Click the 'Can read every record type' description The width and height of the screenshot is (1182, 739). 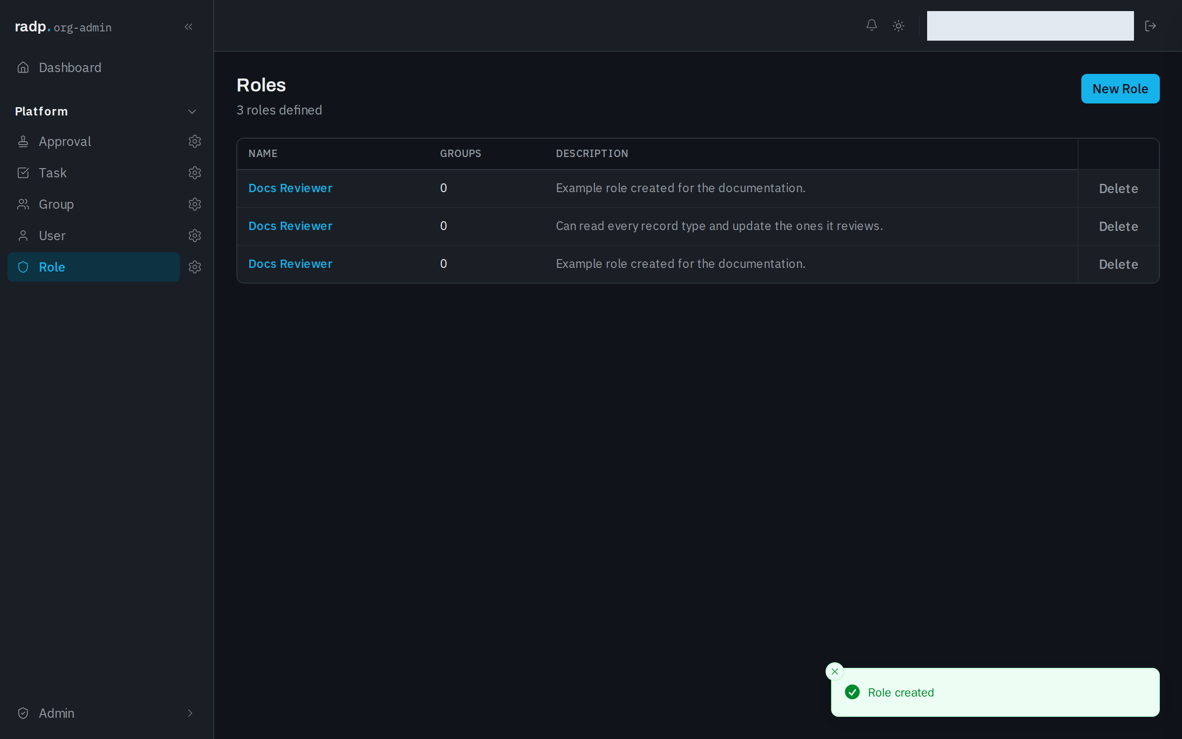(719, 226)
